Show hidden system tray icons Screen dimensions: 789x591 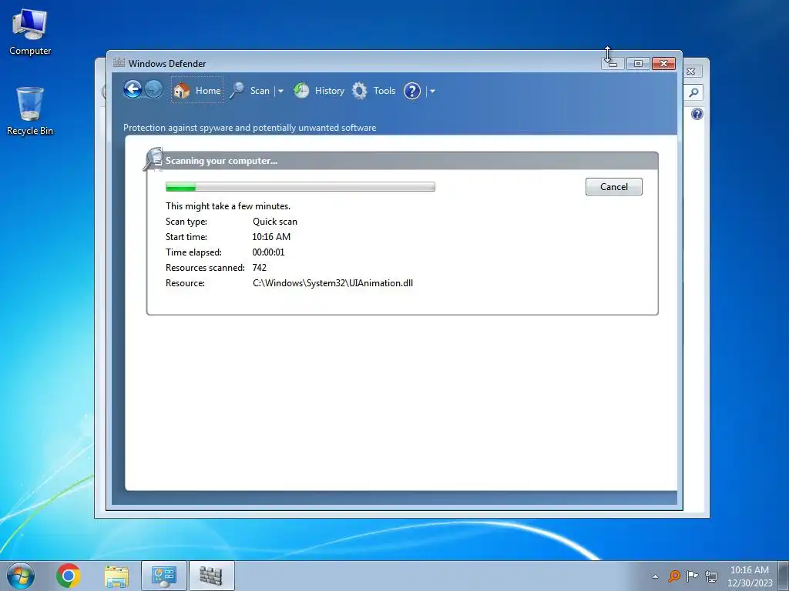tap(655, 576)
